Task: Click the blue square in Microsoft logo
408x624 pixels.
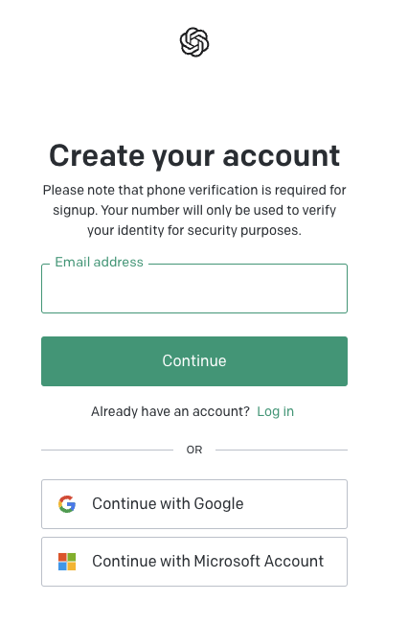Action: click(62, 566)
